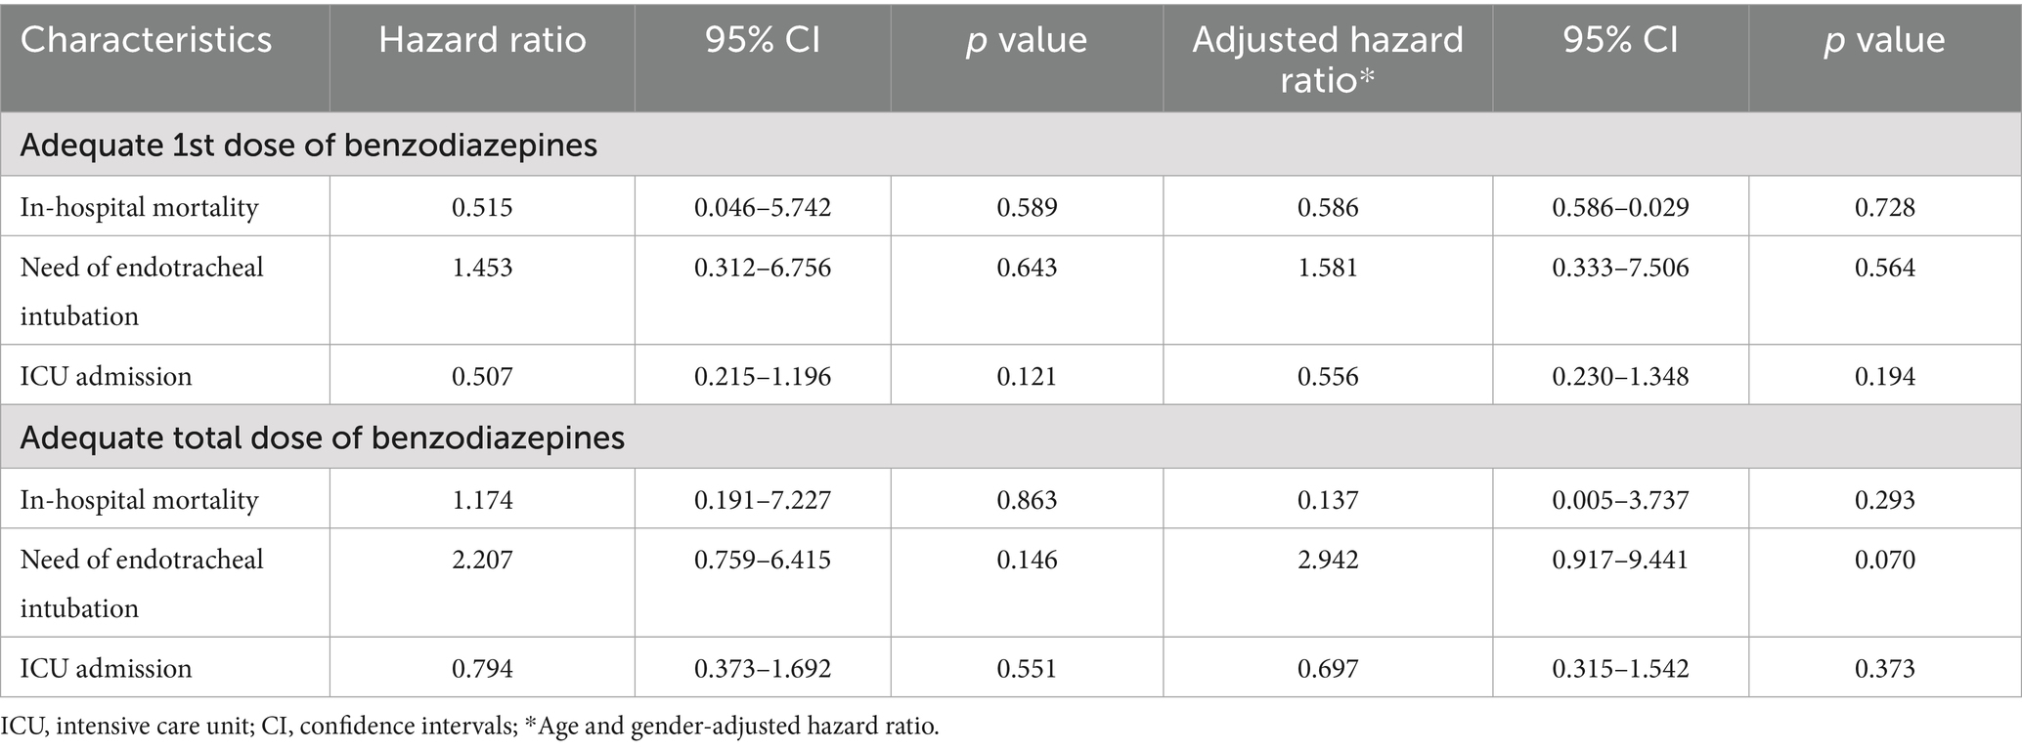2022x750 pixels.
Task: Select confidence interval 0.191–7.227
Action: click(x=763, y=500)
